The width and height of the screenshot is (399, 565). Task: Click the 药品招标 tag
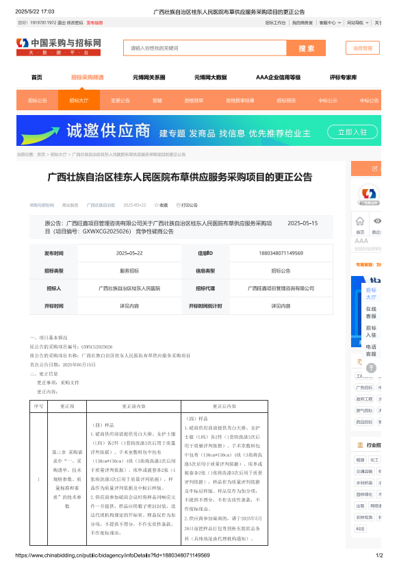coord(364,422)
